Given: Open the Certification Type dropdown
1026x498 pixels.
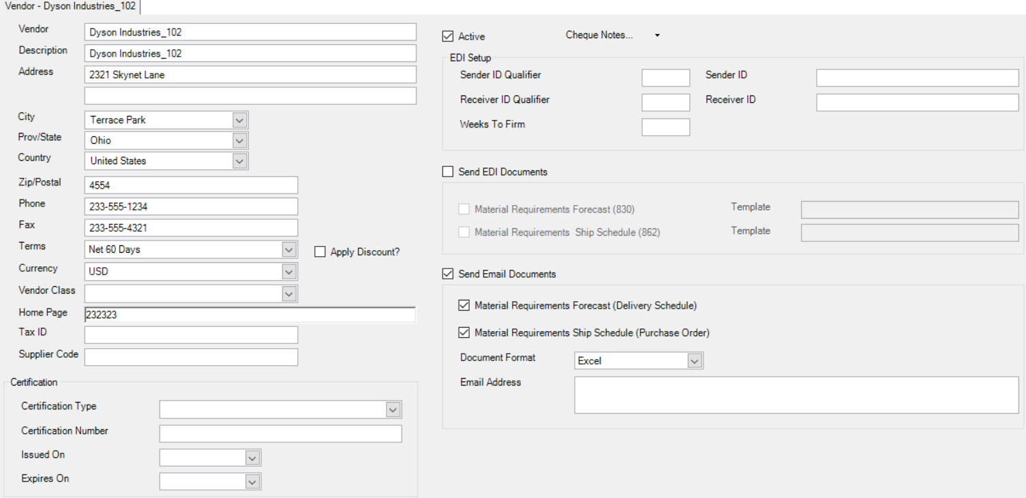Looking at the screenshot, I should [393, 409].
